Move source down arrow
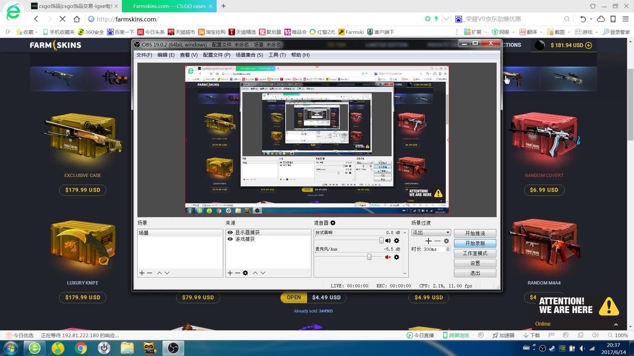This screenshot has height=356, width=634. [x=263, y=273]
